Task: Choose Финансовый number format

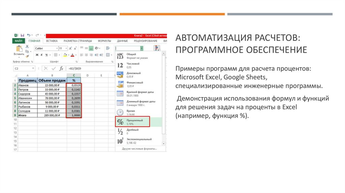Action: pos(138,84)
